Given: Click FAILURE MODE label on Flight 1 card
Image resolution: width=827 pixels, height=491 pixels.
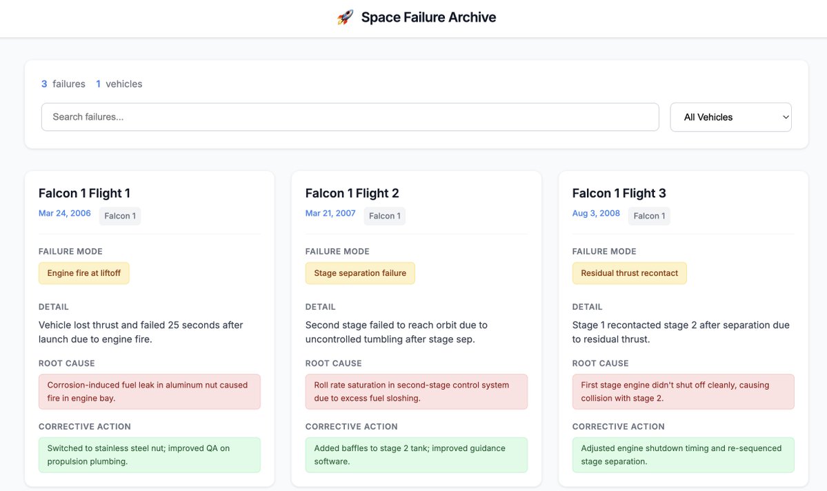Looking at the screenshot, I should tap(70, 252).
